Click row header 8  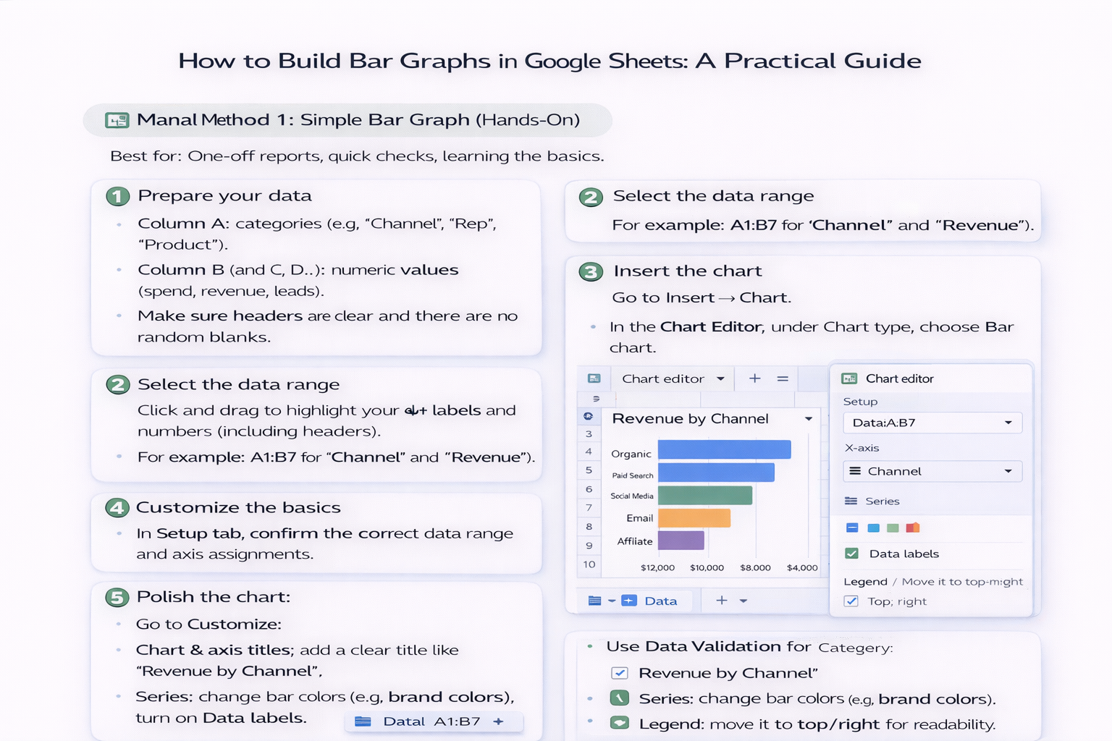[x=589, y=527]
